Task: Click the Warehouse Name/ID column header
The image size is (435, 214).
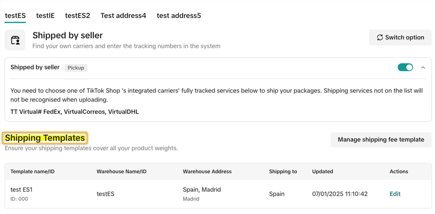Action: tap(121, 171)
